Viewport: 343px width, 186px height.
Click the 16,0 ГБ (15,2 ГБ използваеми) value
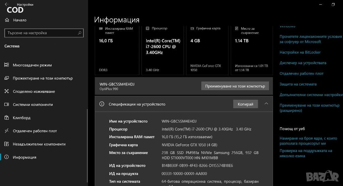[x=187, y=137]
